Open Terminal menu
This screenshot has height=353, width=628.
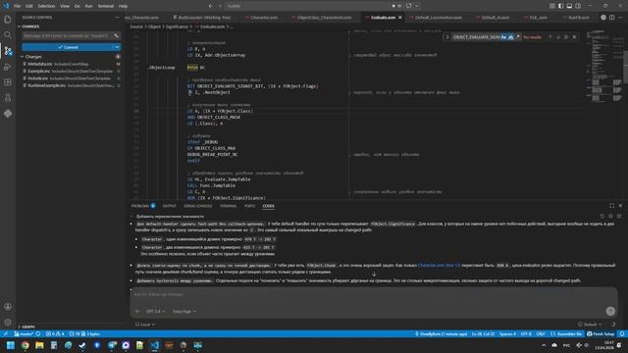(105, 6)
